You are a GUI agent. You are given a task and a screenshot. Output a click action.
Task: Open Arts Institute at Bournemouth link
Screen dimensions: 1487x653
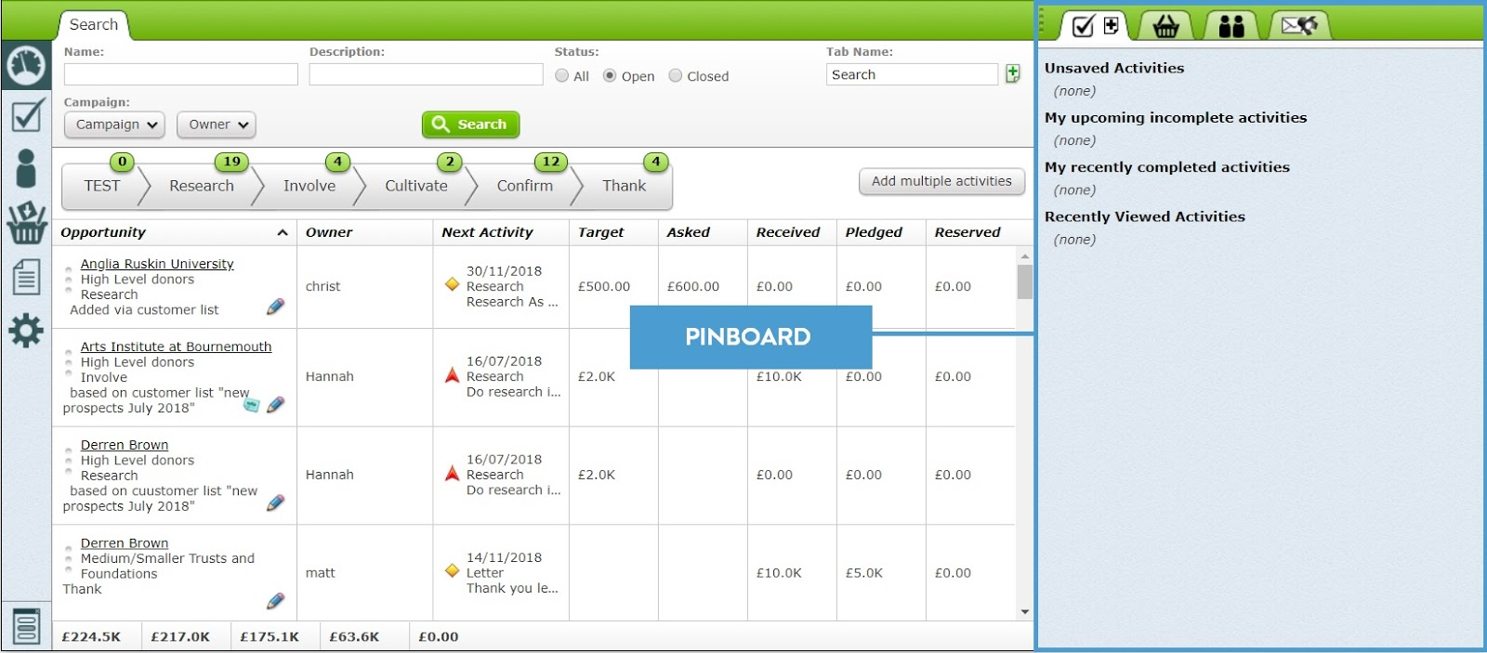point(176,346)
